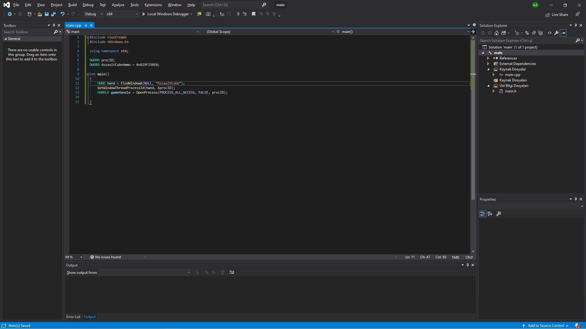Expand the References node
This screenshot has height=329, width=586.
point(488,58)
